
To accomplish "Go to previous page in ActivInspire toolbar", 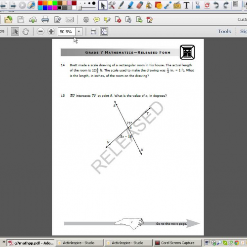I will 3,5.
